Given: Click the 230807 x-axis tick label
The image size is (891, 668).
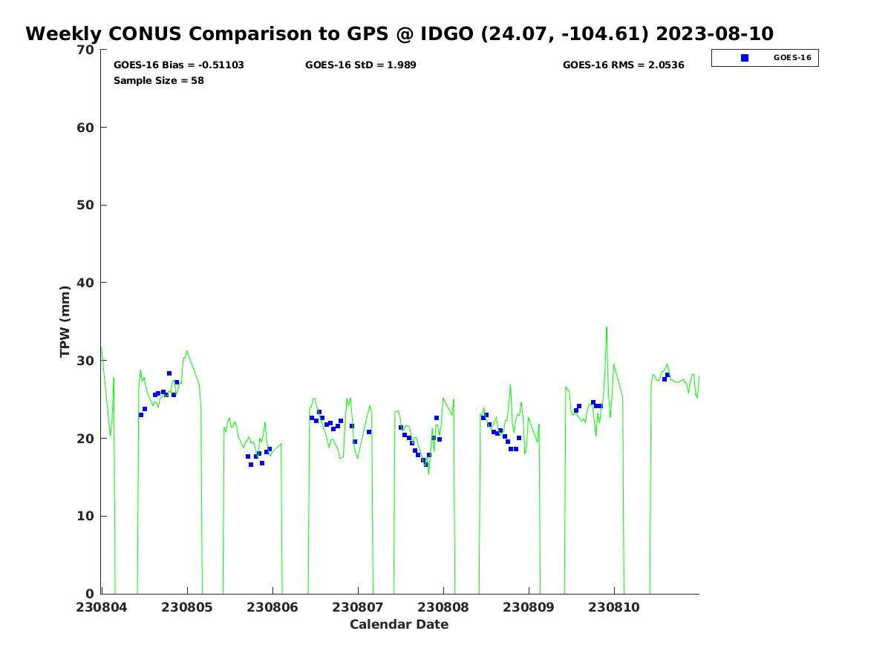Looking at the screenshot, I should (358, 607).
